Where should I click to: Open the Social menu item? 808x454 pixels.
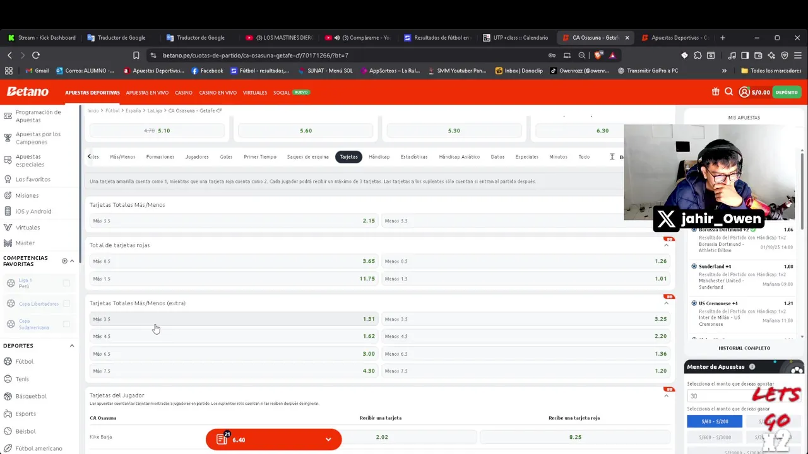[282, 93]
